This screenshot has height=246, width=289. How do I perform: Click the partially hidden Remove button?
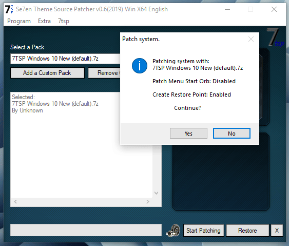point(104,73)
